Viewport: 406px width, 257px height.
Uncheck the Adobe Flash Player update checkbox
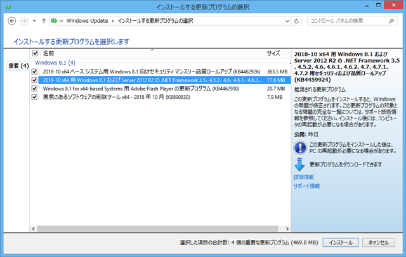coord(34,89)
